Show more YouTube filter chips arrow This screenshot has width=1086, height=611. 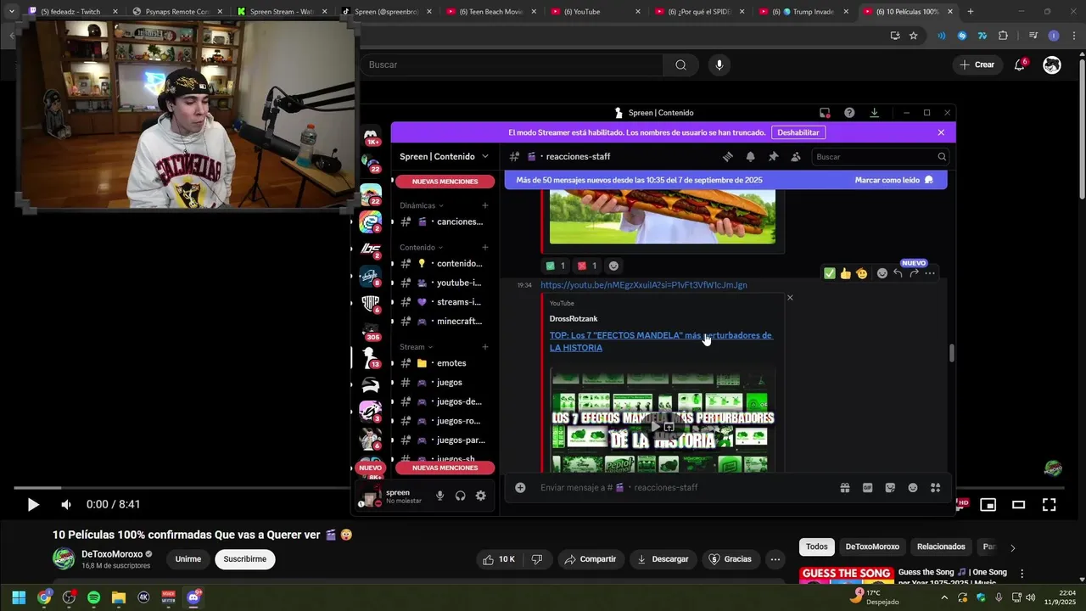(x=1012, y=547)
